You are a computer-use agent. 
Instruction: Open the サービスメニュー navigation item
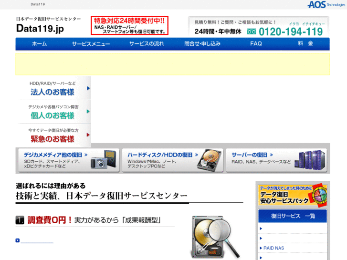click(91, 43)
